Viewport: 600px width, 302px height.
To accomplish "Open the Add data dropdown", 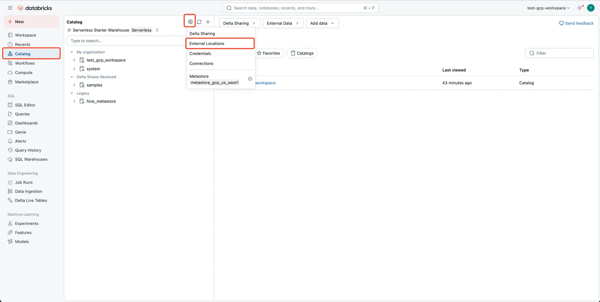I will click(322, 23).
